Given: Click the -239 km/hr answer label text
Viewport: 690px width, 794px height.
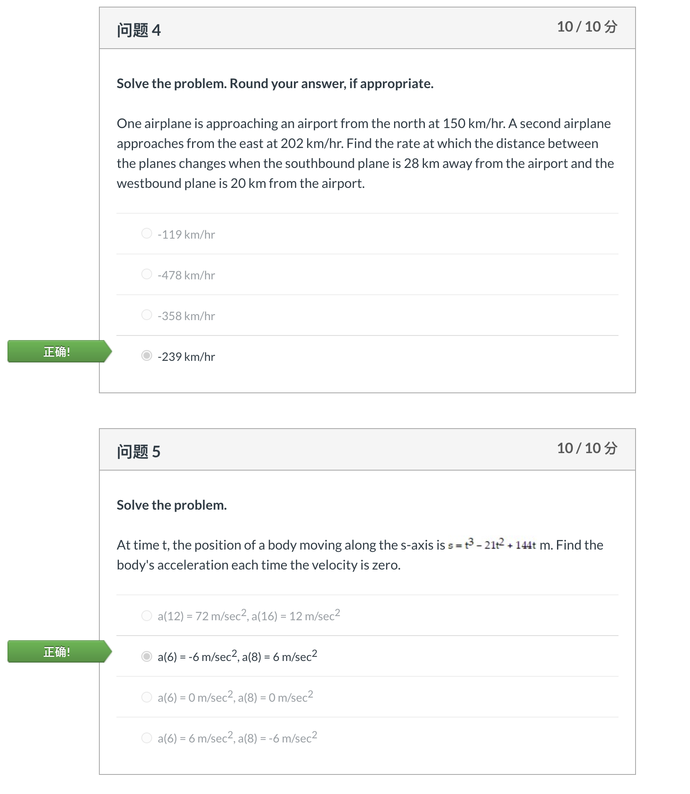Looking at the screenshot, I should (186, 357).
